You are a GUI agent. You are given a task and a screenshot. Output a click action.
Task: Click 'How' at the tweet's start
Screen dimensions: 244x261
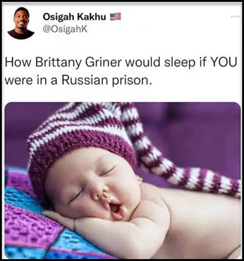click(18, 62)
